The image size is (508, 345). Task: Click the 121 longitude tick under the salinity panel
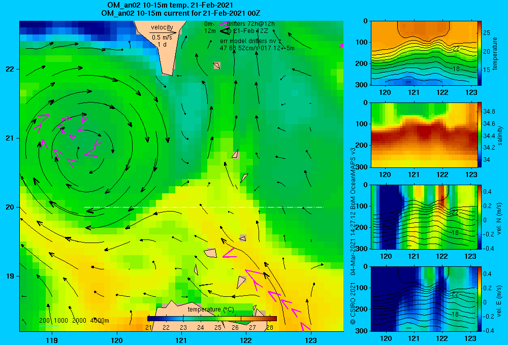point(414,175)
